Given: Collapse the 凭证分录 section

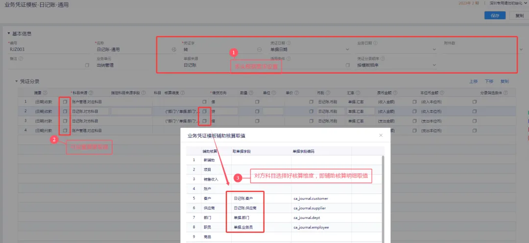Looking at the screenshot, I should [x=16, y=81].
